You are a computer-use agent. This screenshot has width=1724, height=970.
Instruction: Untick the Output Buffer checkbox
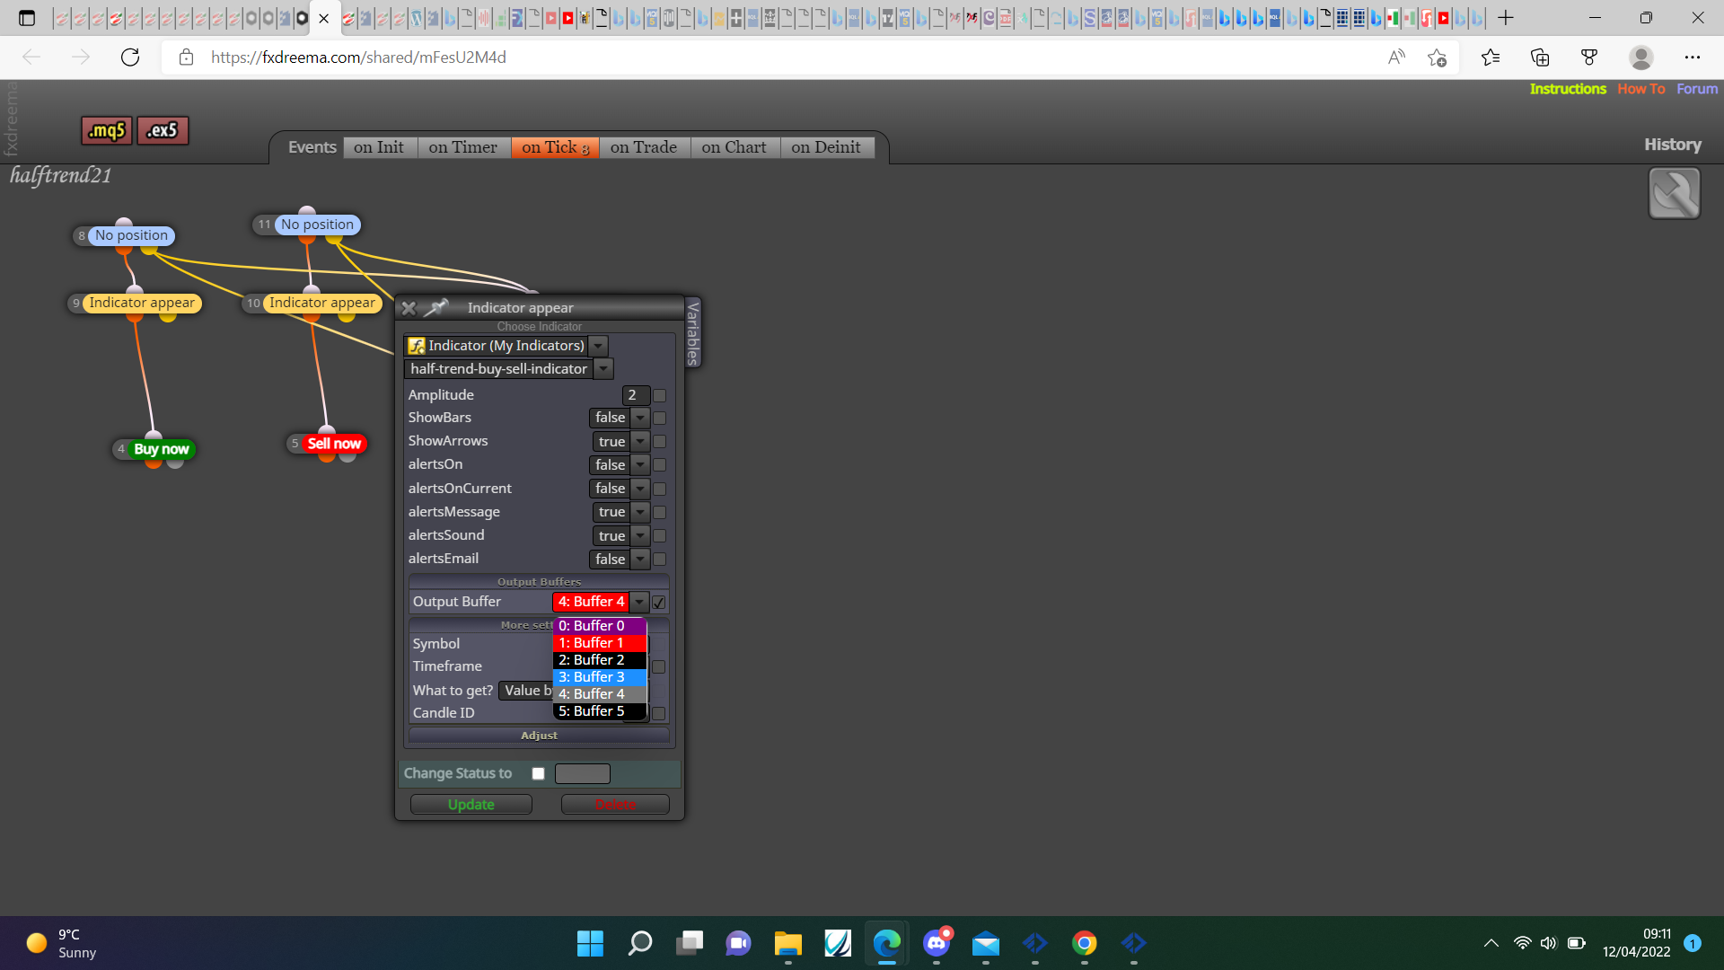click(x=659, y=603)
